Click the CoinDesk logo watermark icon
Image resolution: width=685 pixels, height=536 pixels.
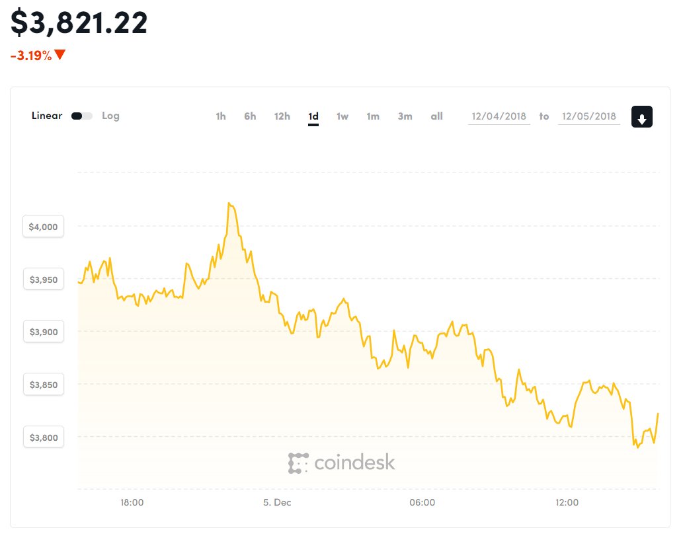[x=298, y=463]
